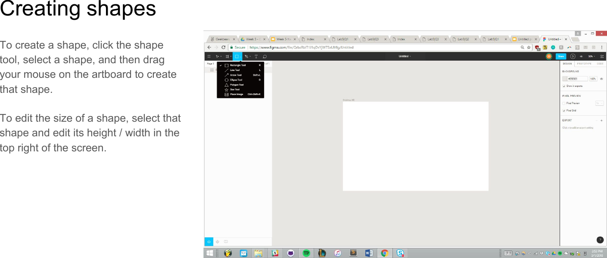Screen dimensions: 607x258
Task: Click the highlighted Rectangle shape tool
Action: coord(237,56)
